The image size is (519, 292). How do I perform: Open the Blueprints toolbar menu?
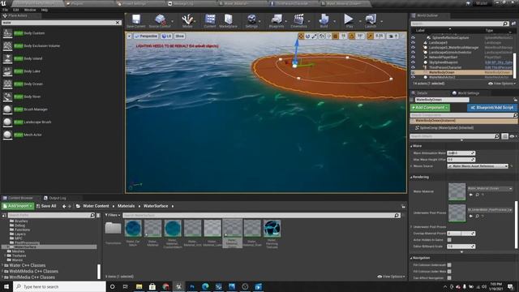click(277, 21)
